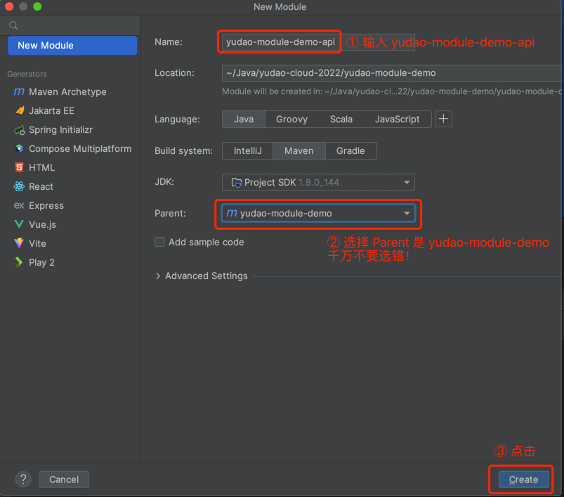This screenshot has height=497, width=564.
Task: Enable the Add sample code checkbox
Action: (x=159, y=242)
